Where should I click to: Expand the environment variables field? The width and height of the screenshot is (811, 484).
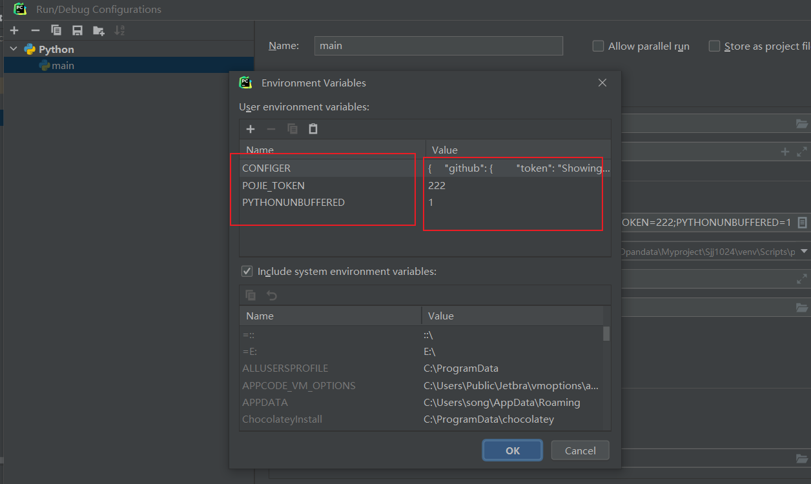tap(803, 222)
